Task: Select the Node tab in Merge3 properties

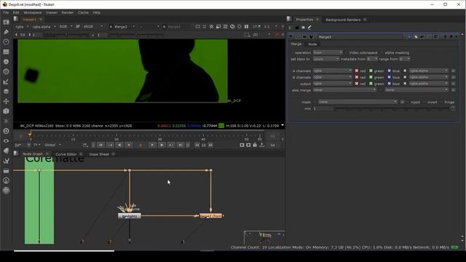Action: (312, 44)
